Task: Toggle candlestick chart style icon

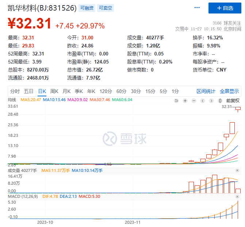Action: click(220, 101)
